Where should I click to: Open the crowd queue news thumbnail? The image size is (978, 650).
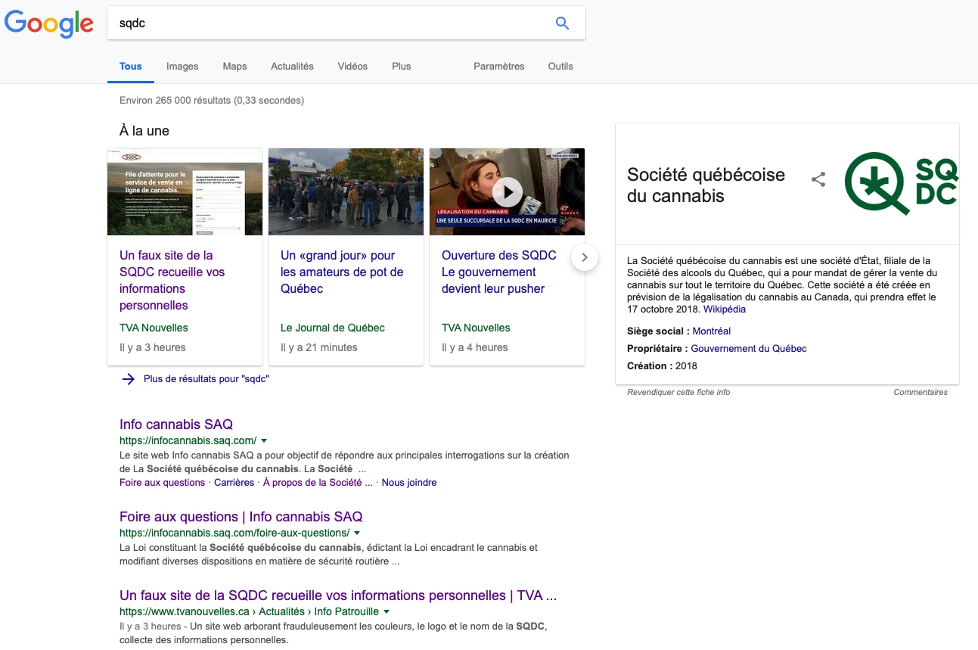pos(346,191)
